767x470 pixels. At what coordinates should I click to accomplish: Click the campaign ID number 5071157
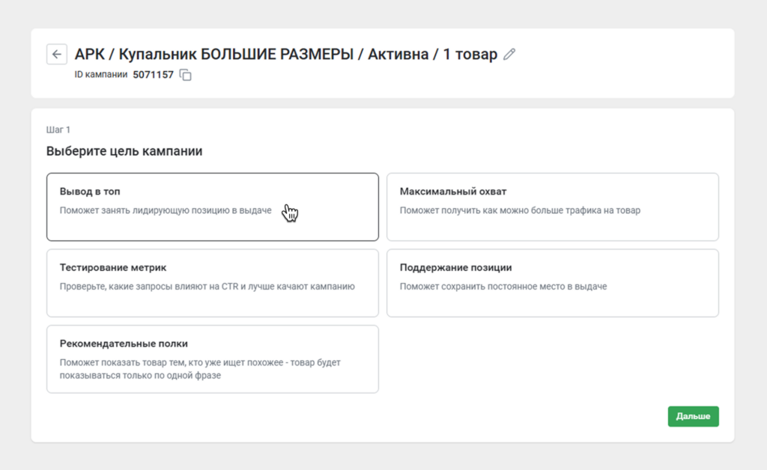coord(152,75)
